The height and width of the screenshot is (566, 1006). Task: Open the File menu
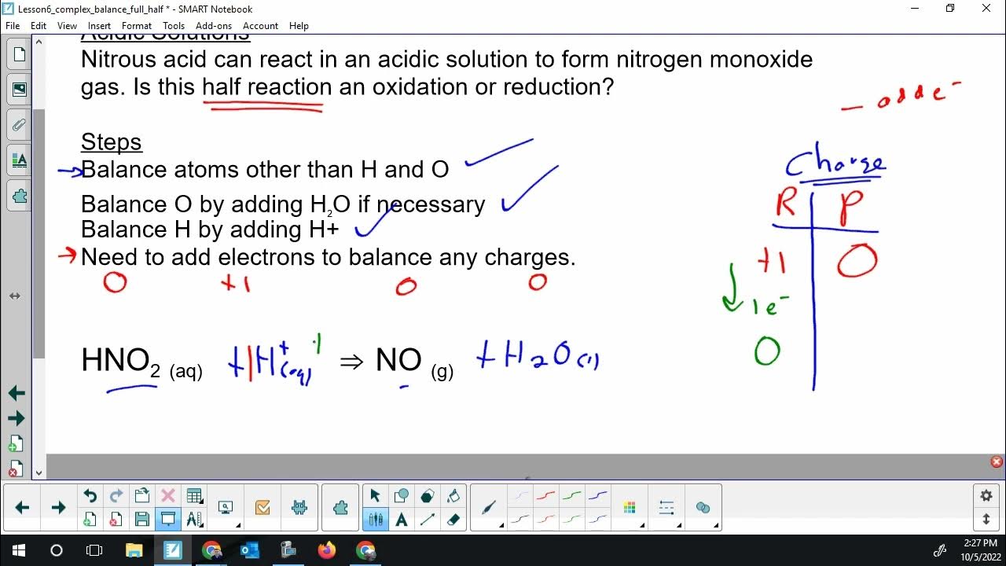[x=13, y=26]
